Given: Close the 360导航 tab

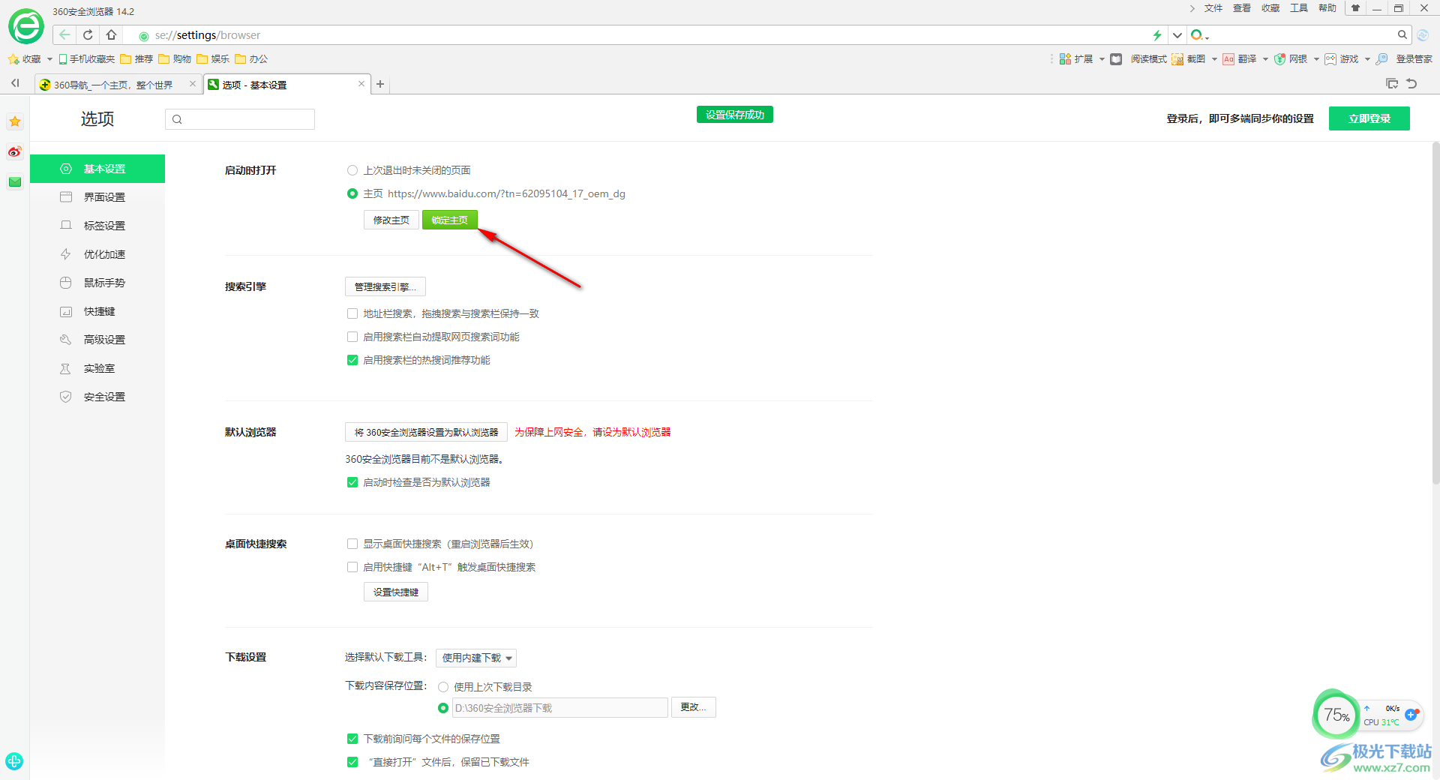Looking at the screenshot, I should (193, 84).
